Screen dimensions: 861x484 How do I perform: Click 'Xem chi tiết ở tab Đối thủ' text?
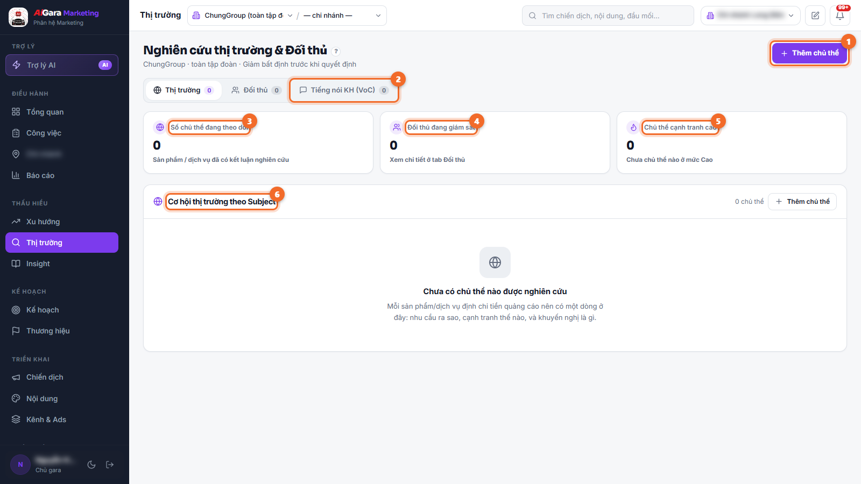pos(427,160)
